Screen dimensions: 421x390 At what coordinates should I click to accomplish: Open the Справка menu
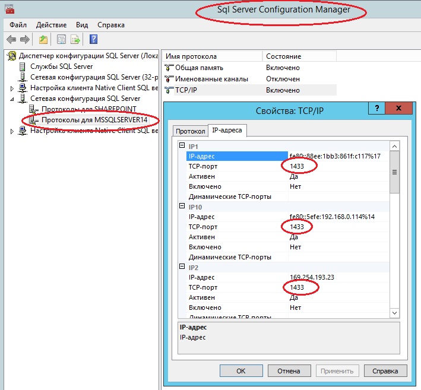coord(111,25)
